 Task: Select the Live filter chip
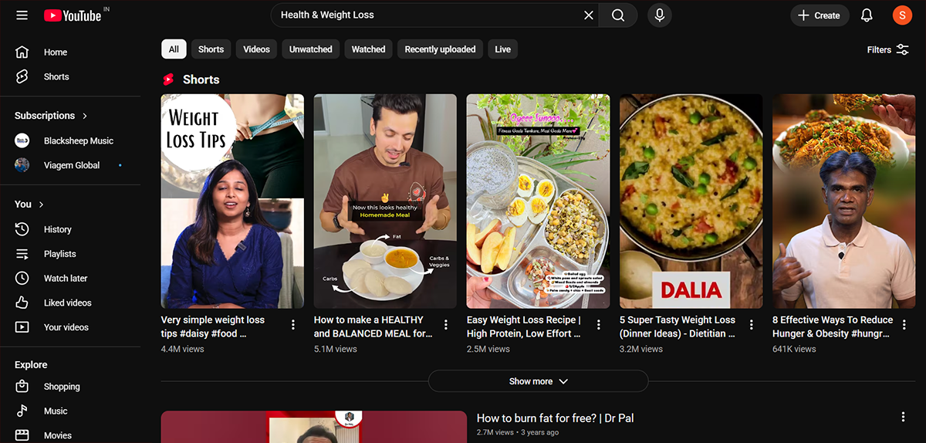[502, 49]
